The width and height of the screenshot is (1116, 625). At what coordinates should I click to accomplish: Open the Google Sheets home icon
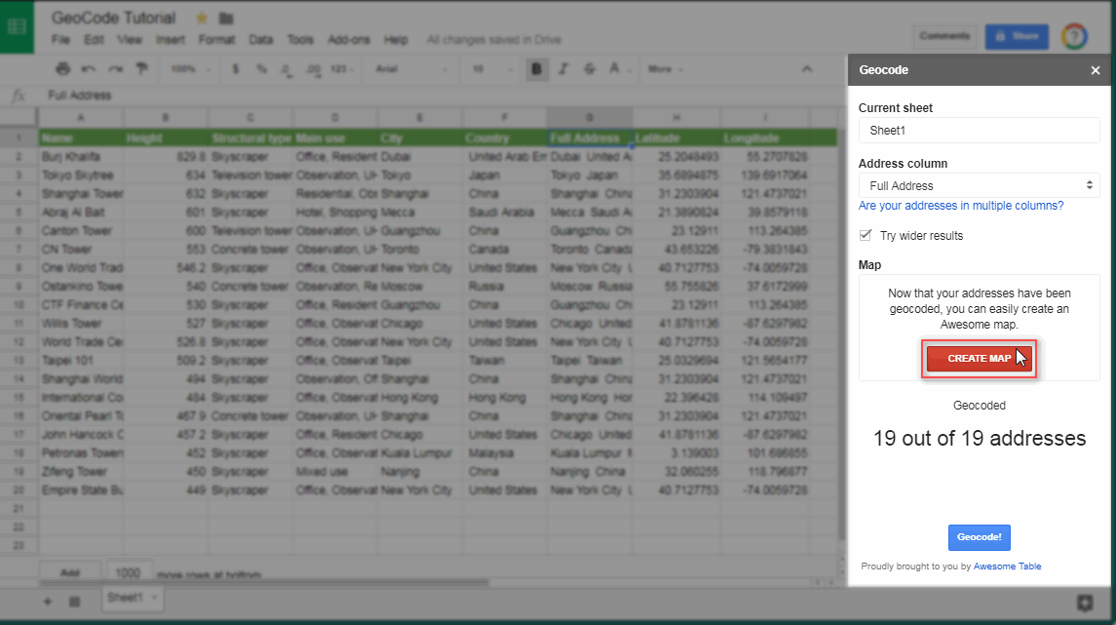(17, 26)
